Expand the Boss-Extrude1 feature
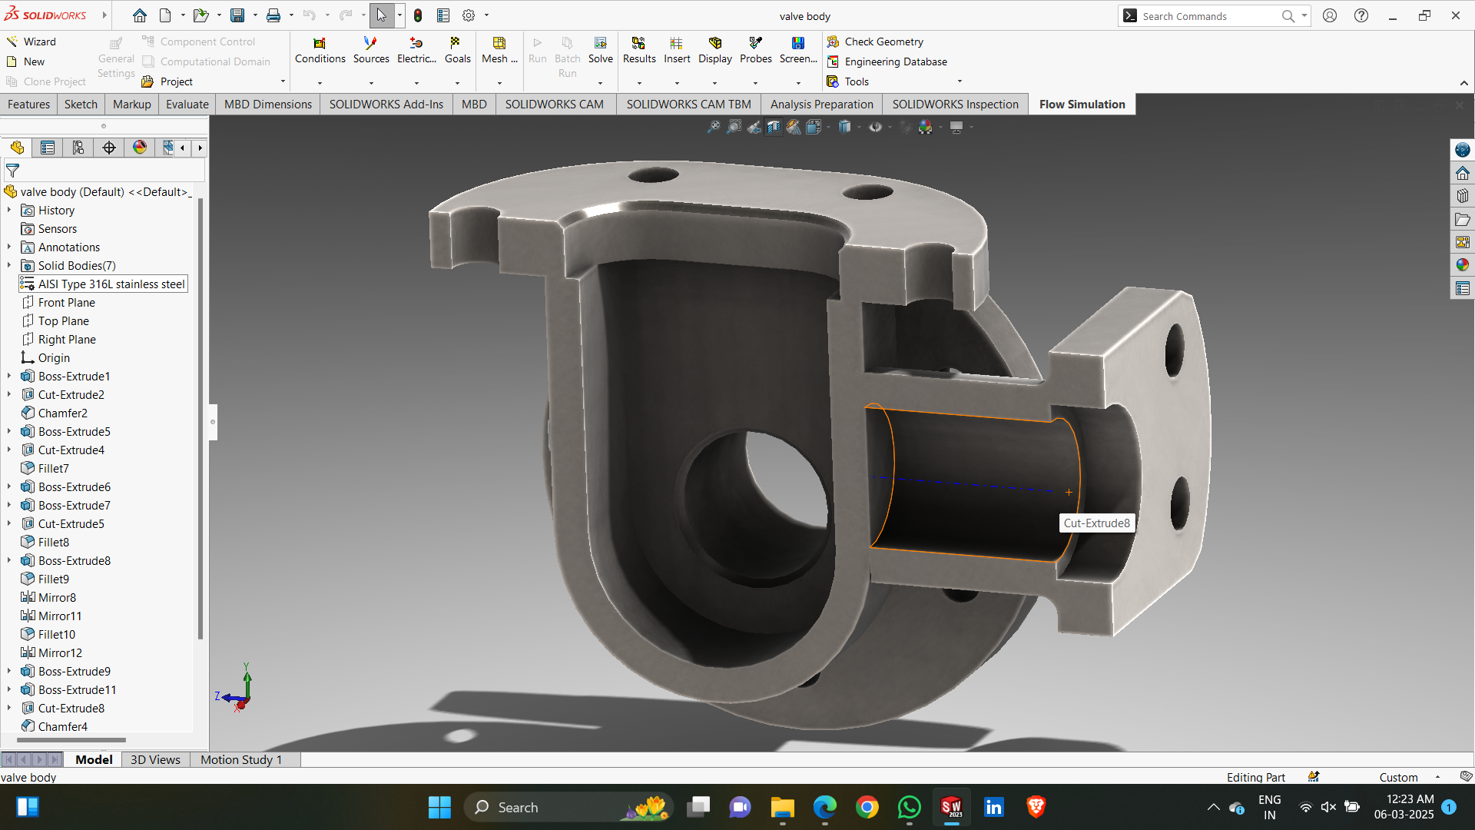Image resolution: width=1475 pixels, height=830 pixels. click(x=9, y=377)
